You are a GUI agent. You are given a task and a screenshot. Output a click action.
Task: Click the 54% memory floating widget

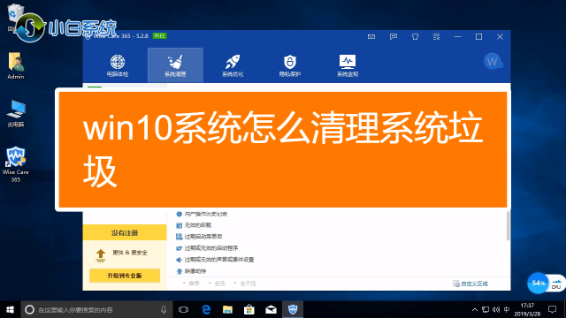[x=538, y=283]
